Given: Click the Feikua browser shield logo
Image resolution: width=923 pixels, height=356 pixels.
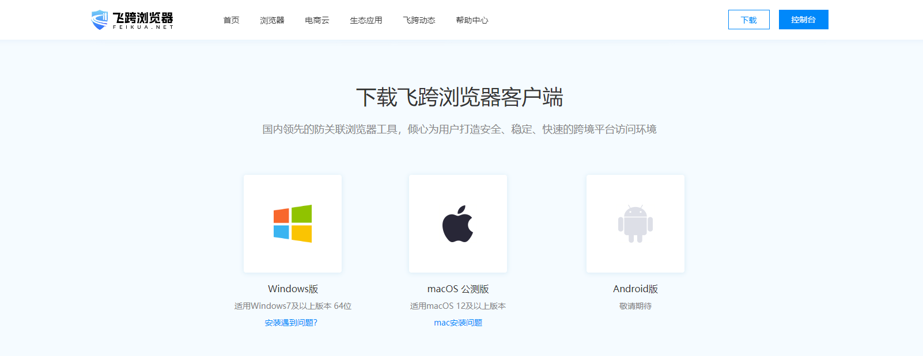Looking at the screenshot, I should 100,20.
